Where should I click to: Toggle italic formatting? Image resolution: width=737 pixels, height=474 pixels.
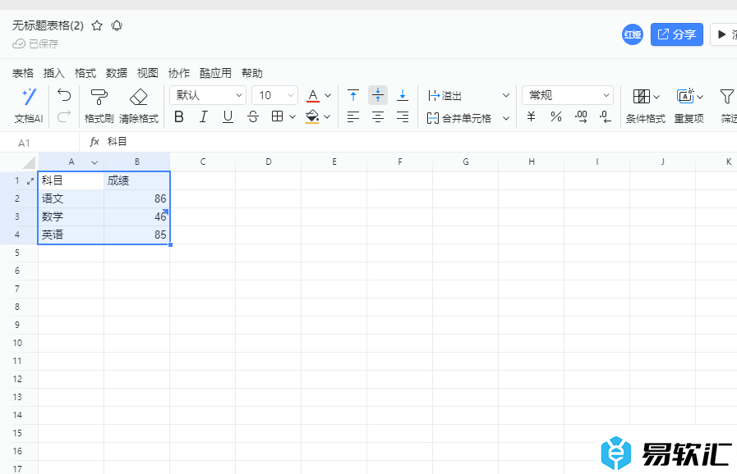click(203, 116)
